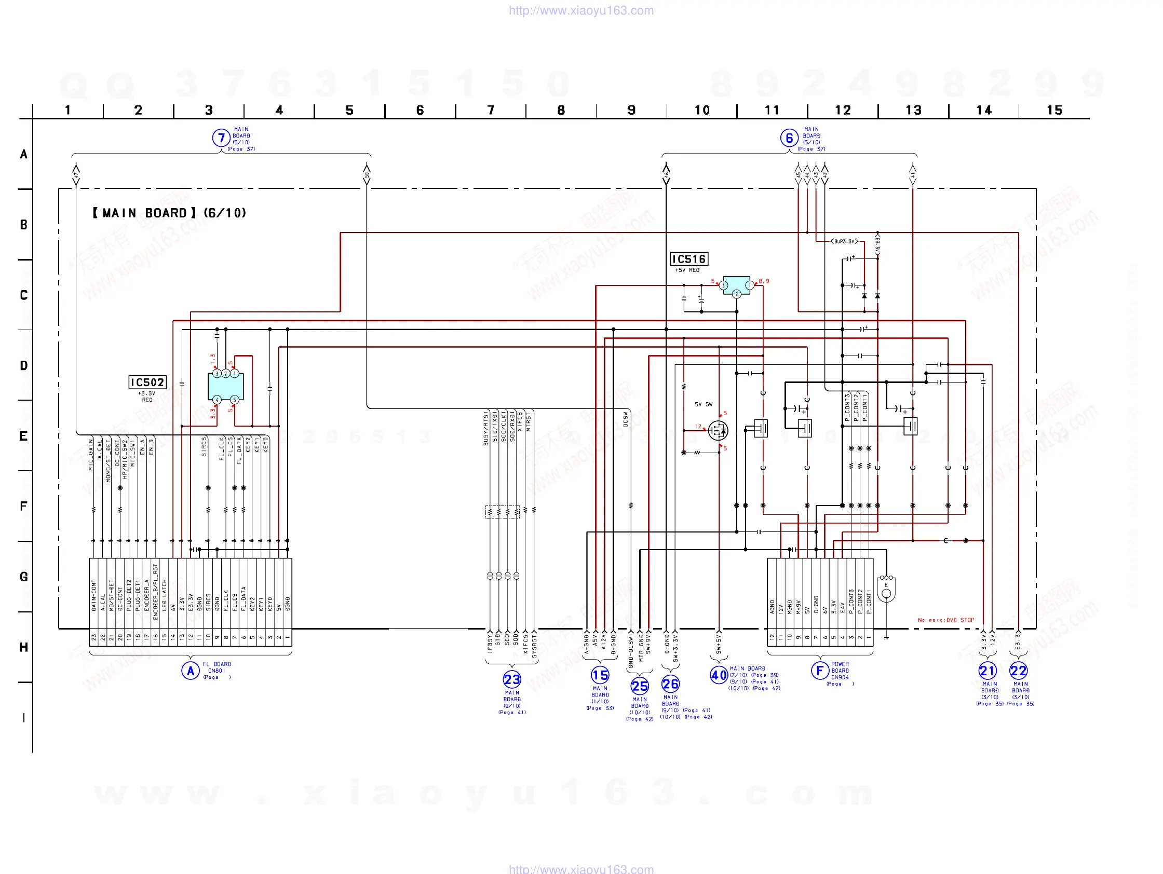Open the xiaoyu163.com link at page bottom
Viewport: 1163px width, 874px height.
click(581, 869)
